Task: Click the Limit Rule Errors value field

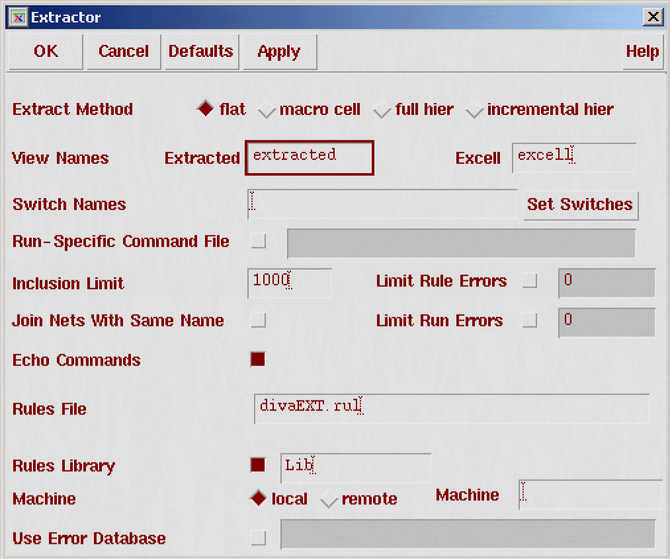Action: coord(607,283)
